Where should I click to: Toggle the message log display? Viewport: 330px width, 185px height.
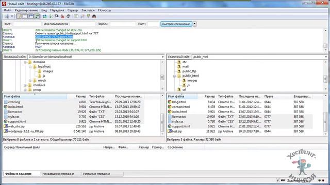[19, 16]
